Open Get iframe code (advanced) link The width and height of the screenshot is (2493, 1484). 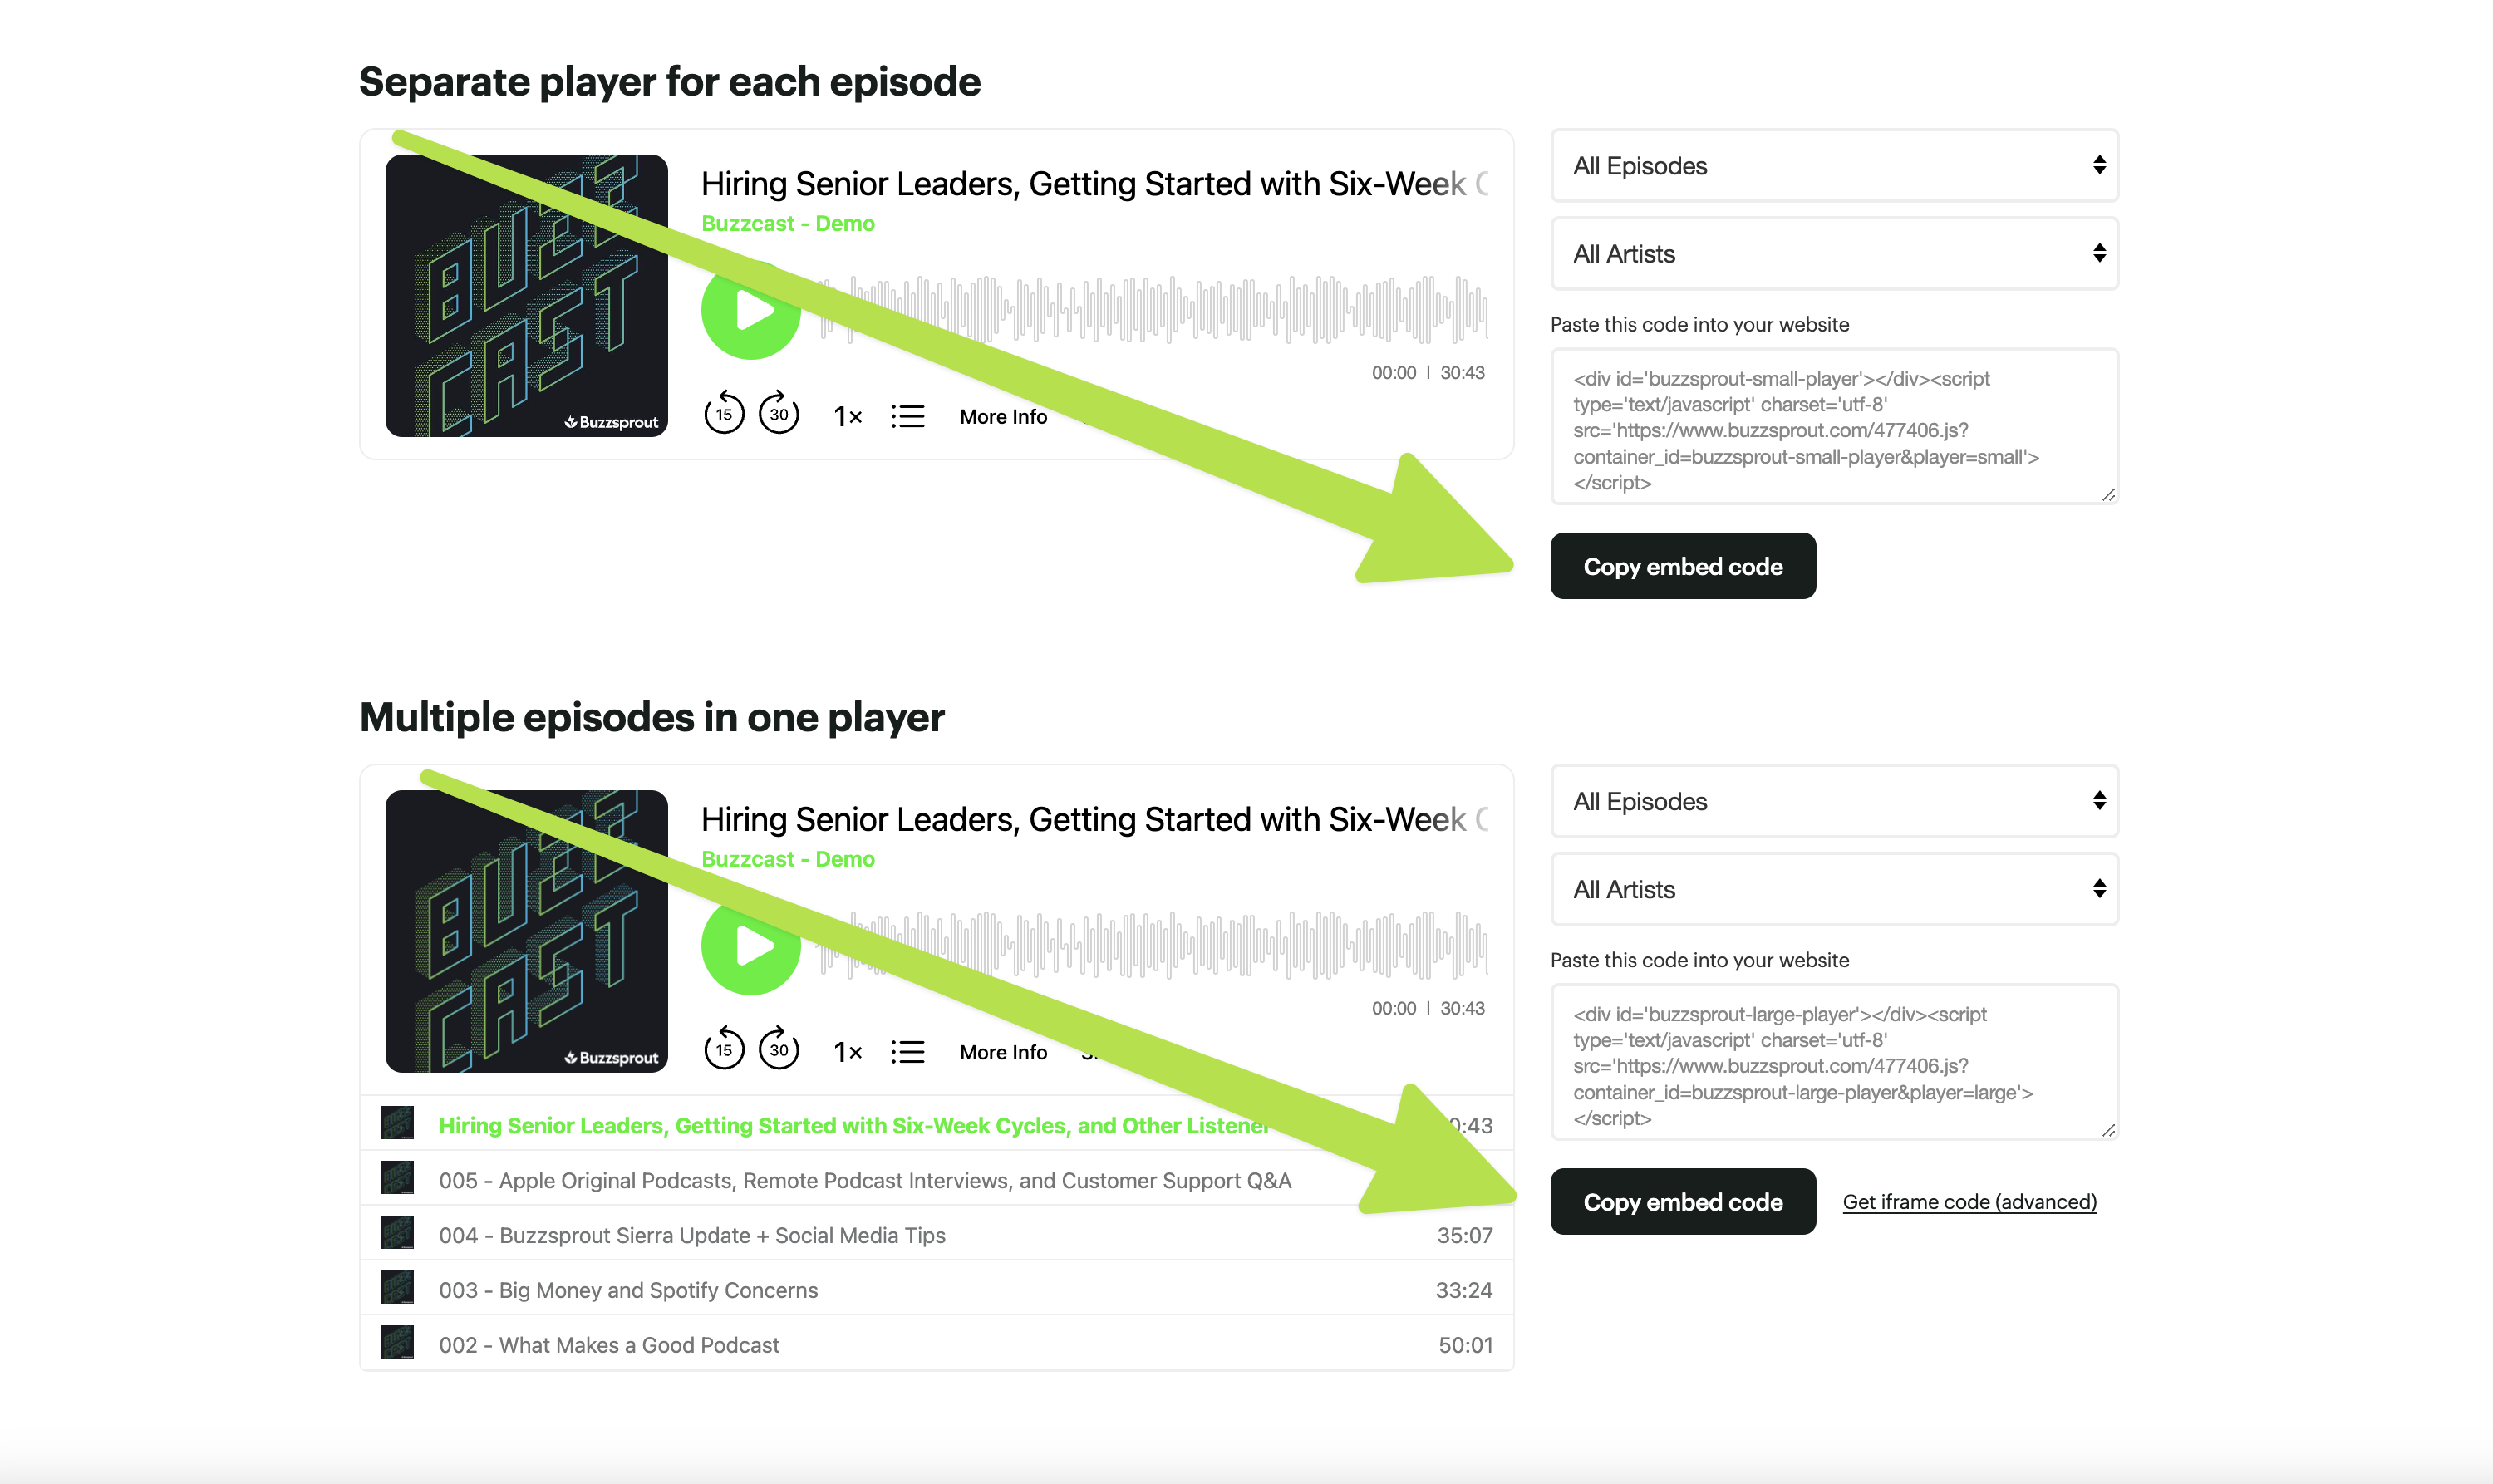tap(1969, 1202)
